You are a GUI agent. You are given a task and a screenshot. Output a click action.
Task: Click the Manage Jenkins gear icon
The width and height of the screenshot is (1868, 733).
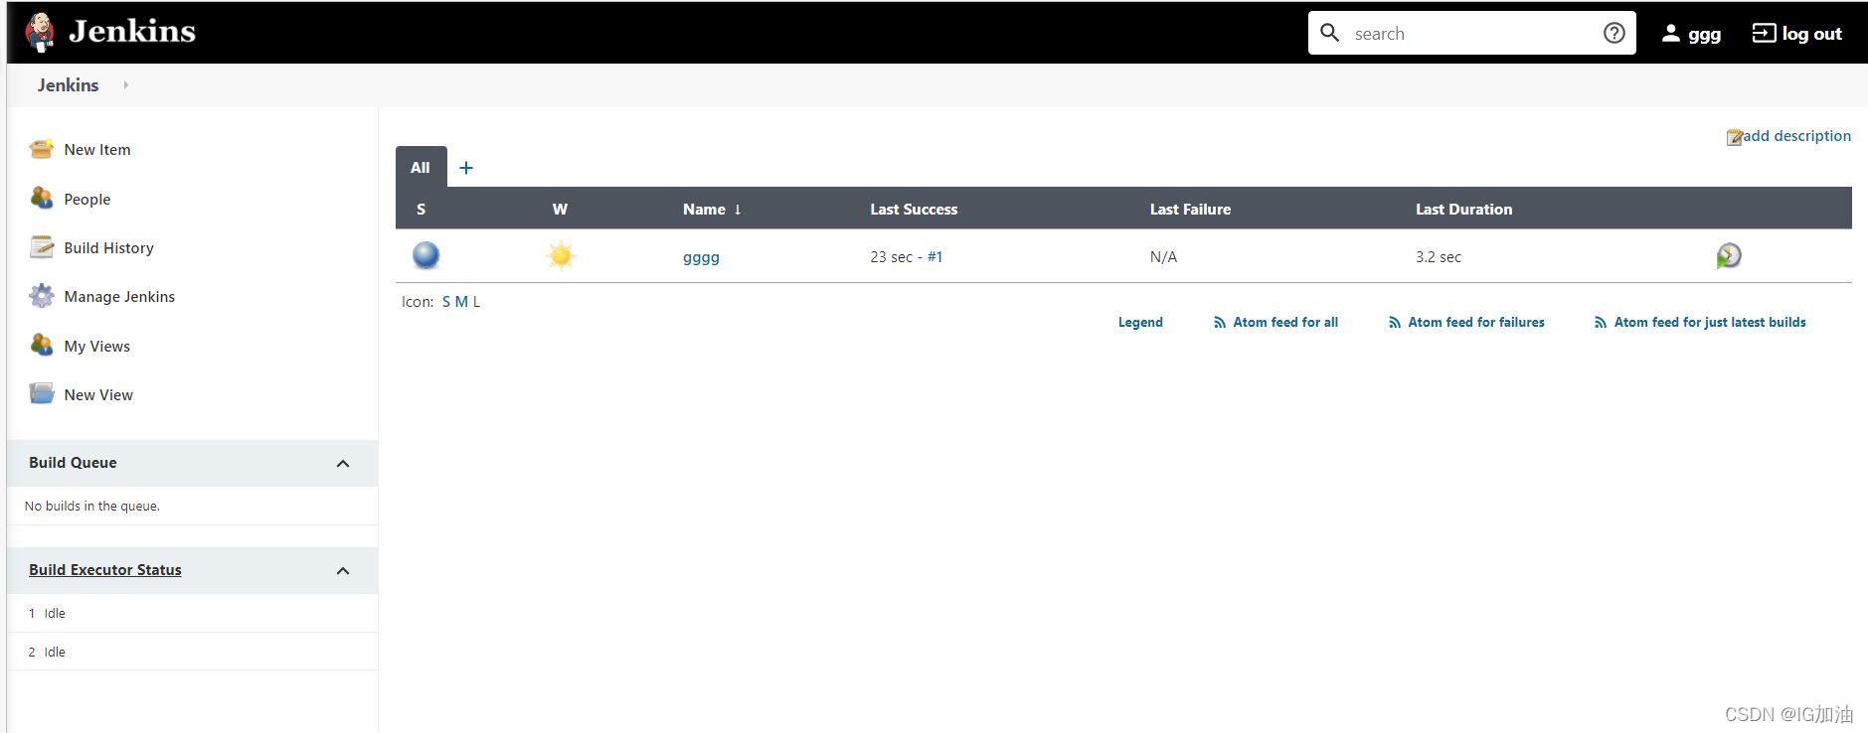(x=41, y=296)
